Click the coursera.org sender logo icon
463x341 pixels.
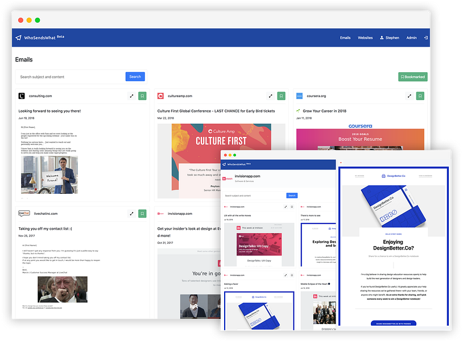pyautogui.click(x=299, y=96)
